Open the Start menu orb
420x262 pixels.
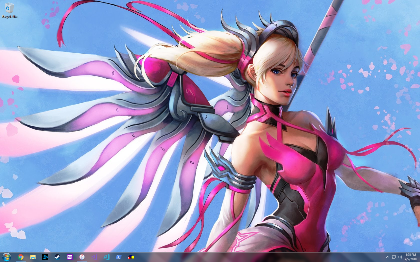(x=7, y=257)
